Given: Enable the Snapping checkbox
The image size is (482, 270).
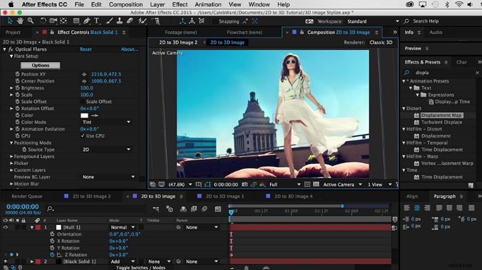Looking at the screenshot, I should (215, 21).
